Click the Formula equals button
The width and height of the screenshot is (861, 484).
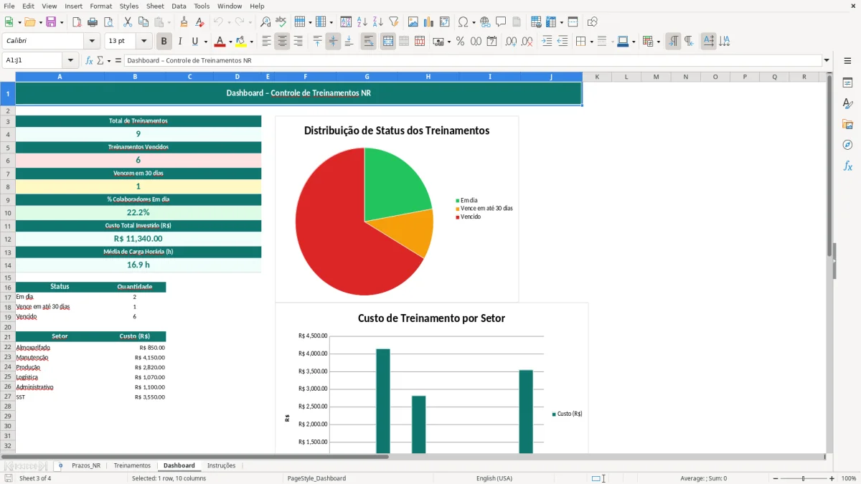[118, 61]
